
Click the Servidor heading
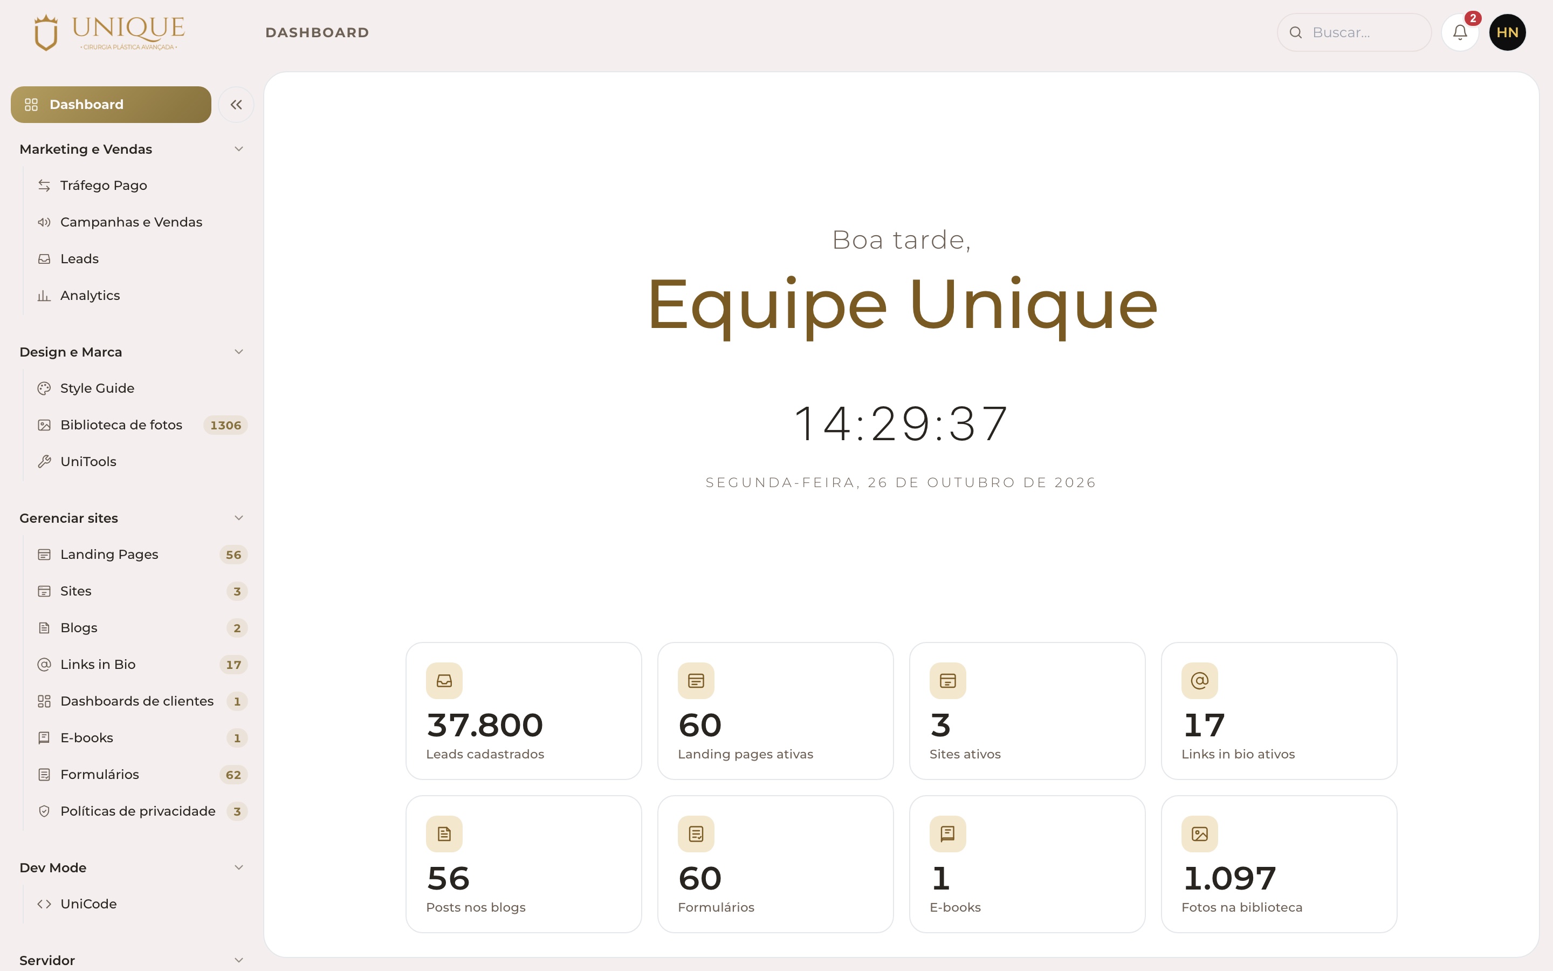click(47, 961)
